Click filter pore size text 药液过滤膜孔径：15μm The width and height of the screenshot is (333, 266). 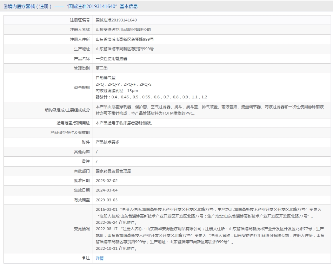(117, 91)
